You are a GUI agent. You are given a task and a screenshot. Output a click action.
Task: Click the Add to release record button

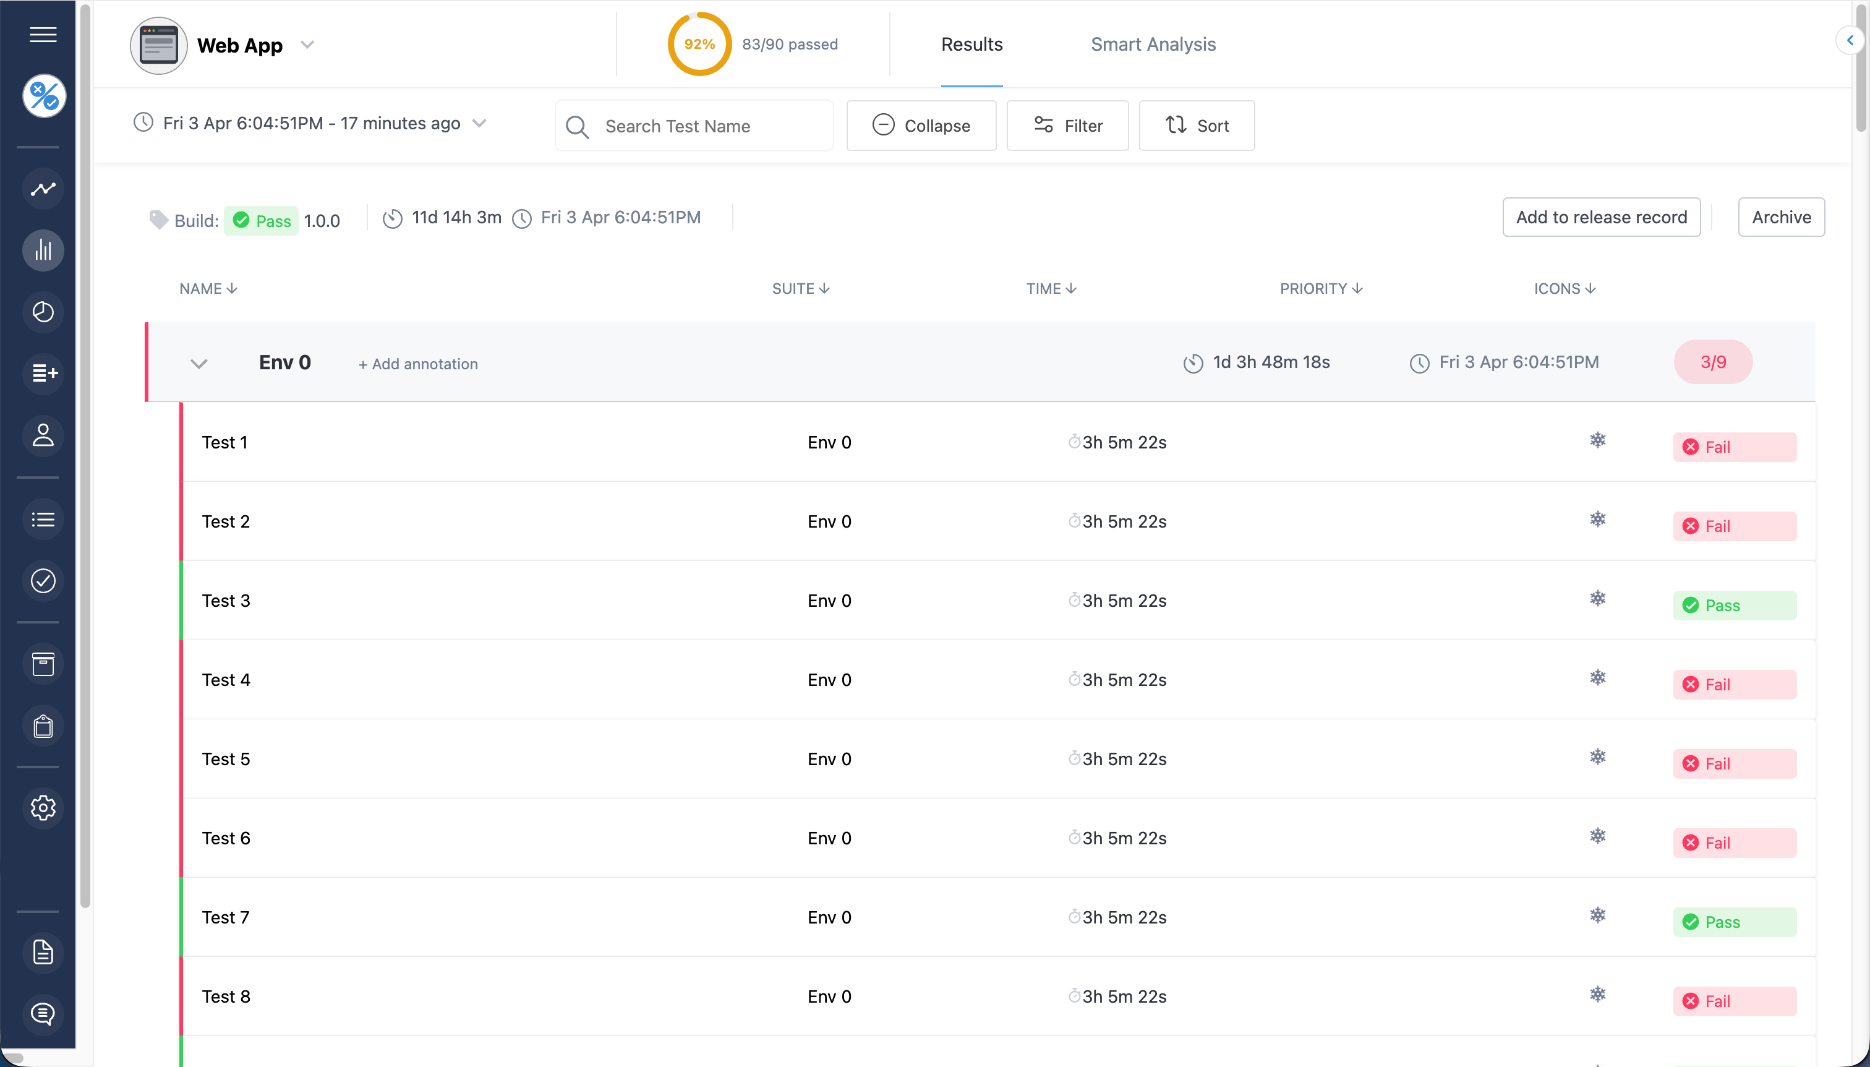(x=1601, y=218)
